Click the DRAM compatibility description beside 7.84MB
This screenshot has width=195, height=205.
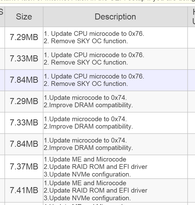[88, 145]
